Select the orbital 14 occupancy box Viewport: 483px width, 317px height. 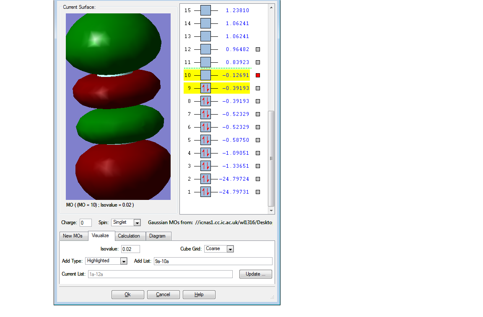[205, 23]
